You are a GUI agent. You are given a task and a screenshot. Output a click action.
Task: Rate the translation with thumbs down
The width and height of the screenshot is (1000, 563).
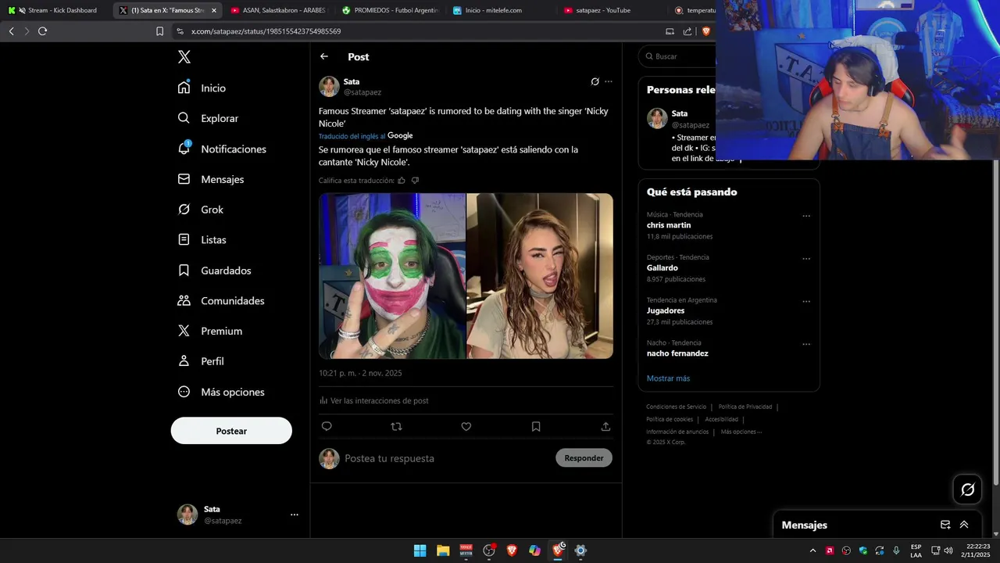point(415,181)
